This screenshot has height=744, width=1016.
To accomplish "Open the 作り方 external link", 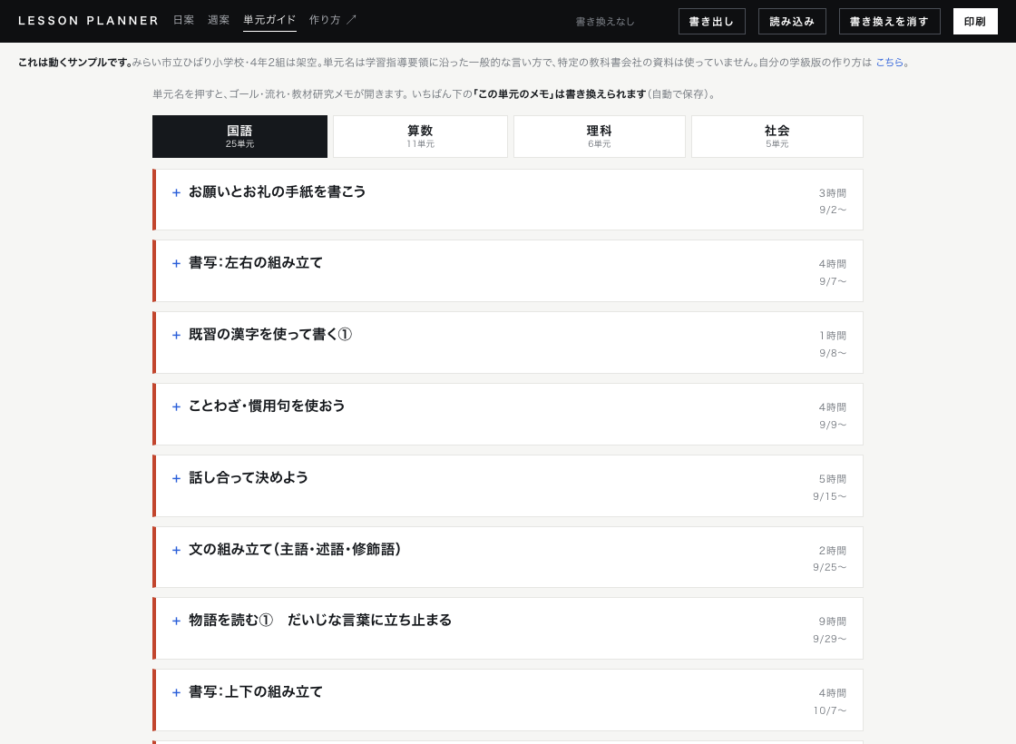I will 333,20.
